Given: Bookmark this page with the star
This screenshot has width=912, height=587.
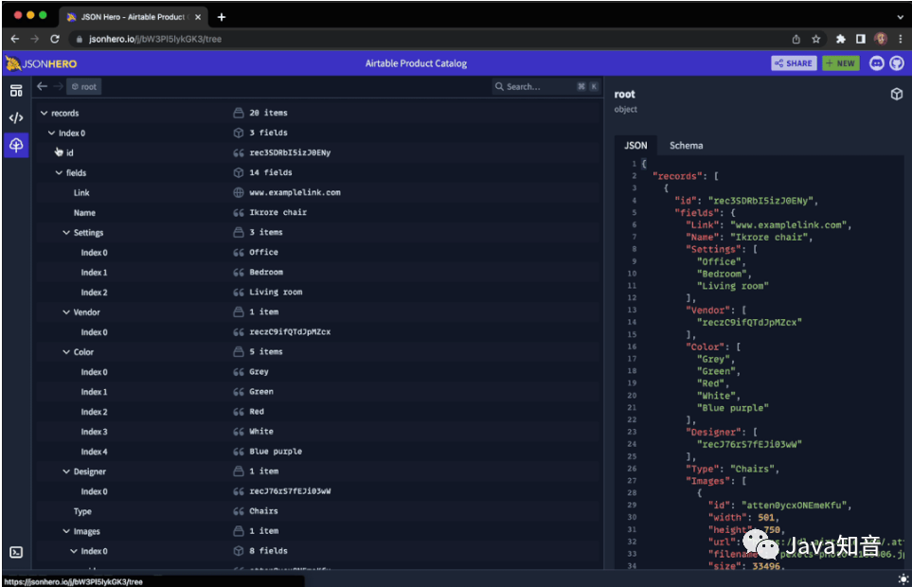Looking at the screenshot, I should 816,39.
